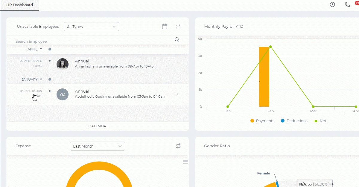Screen dimensions: 359x187
Task: Open the Last Month dropdown
Action: tap(98, 146)
